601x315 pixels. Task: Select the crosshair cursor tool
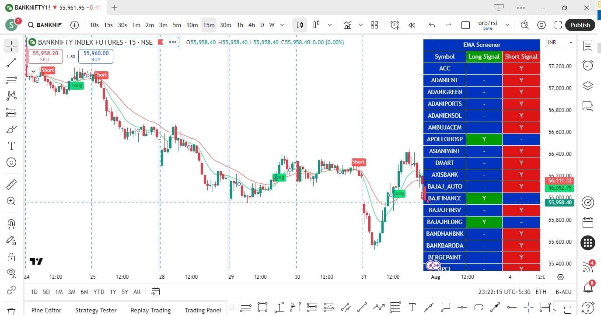11,46
